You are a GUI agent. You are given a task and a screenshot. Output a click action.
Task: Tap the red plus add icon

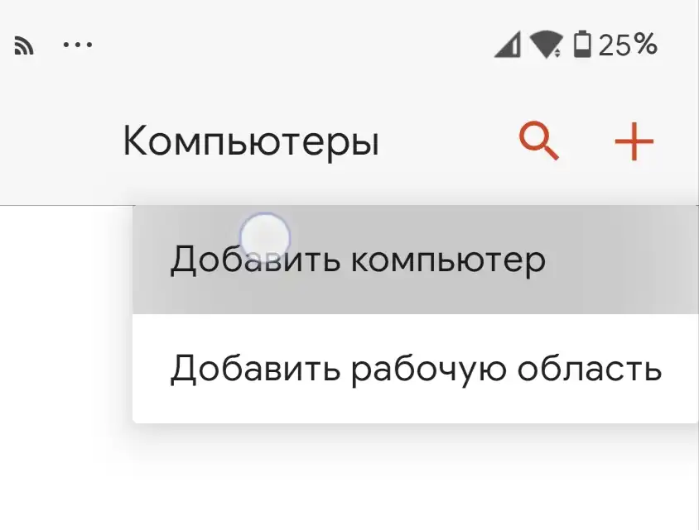coord(634,142)
